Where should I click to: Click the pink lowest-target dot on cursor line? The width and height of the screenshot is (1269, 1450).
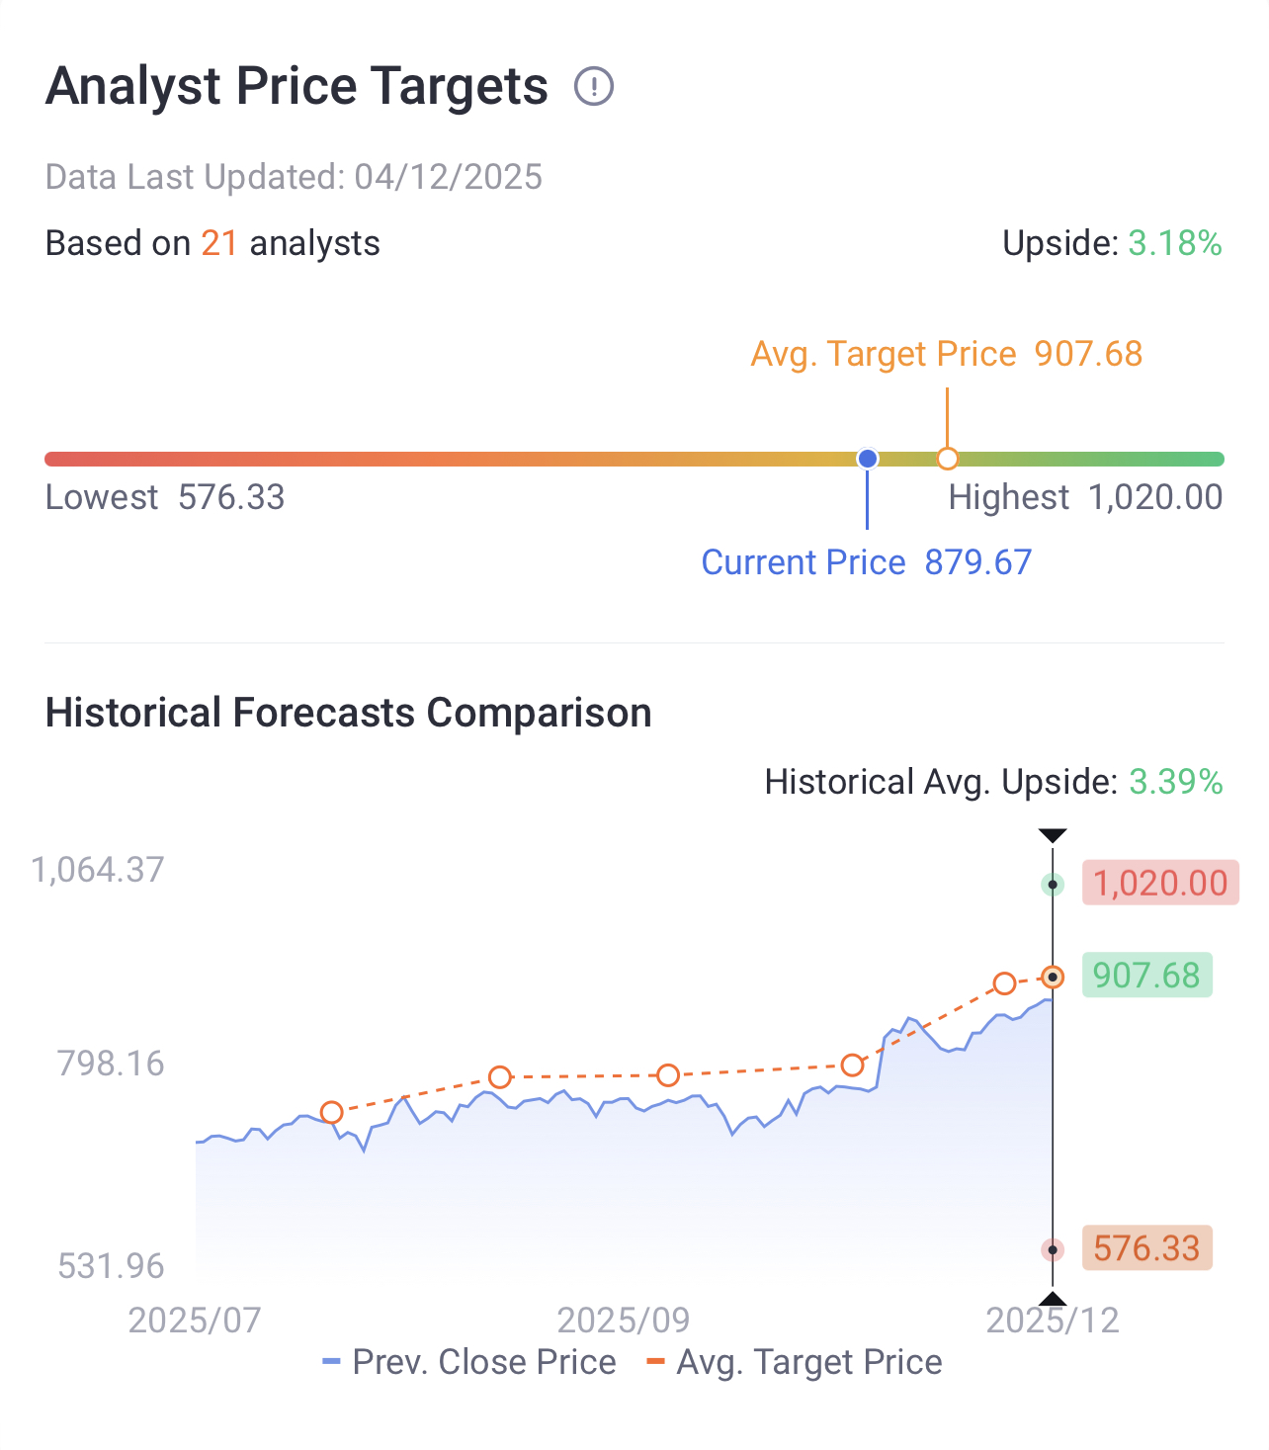(x=1054, y=1250)
